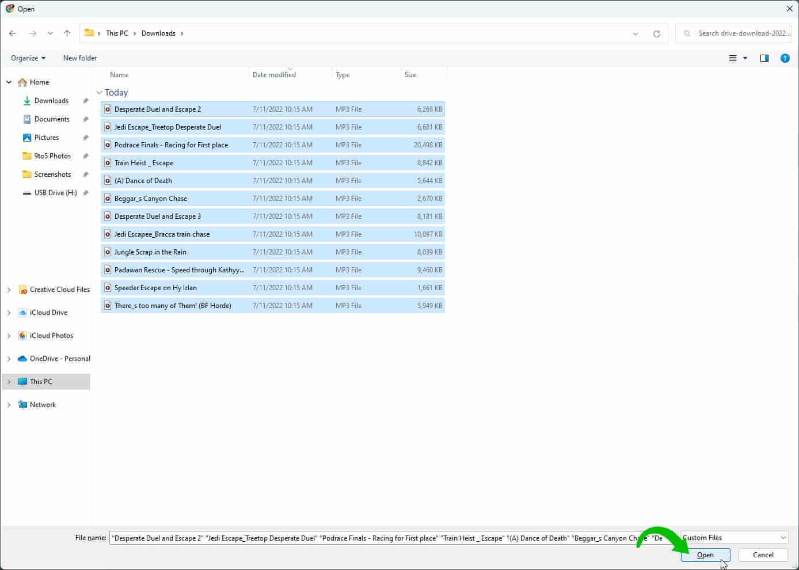Click the Open button

(705, 554)
